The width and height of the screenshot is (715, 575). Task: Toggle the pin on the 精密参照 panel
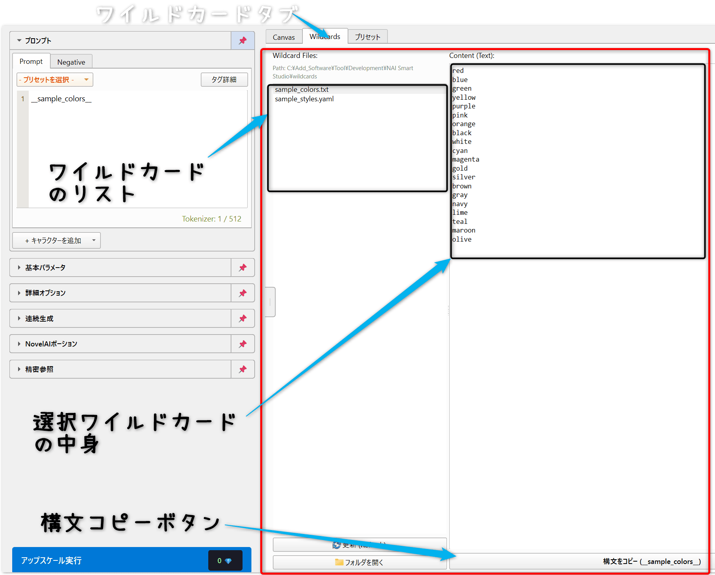pyautogui.click(x=243, y=369)
